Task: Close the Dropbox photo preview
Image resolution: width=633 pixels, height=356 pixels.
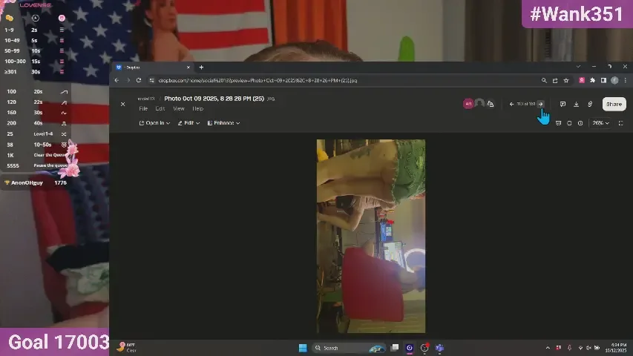Action: coord(123,104)
